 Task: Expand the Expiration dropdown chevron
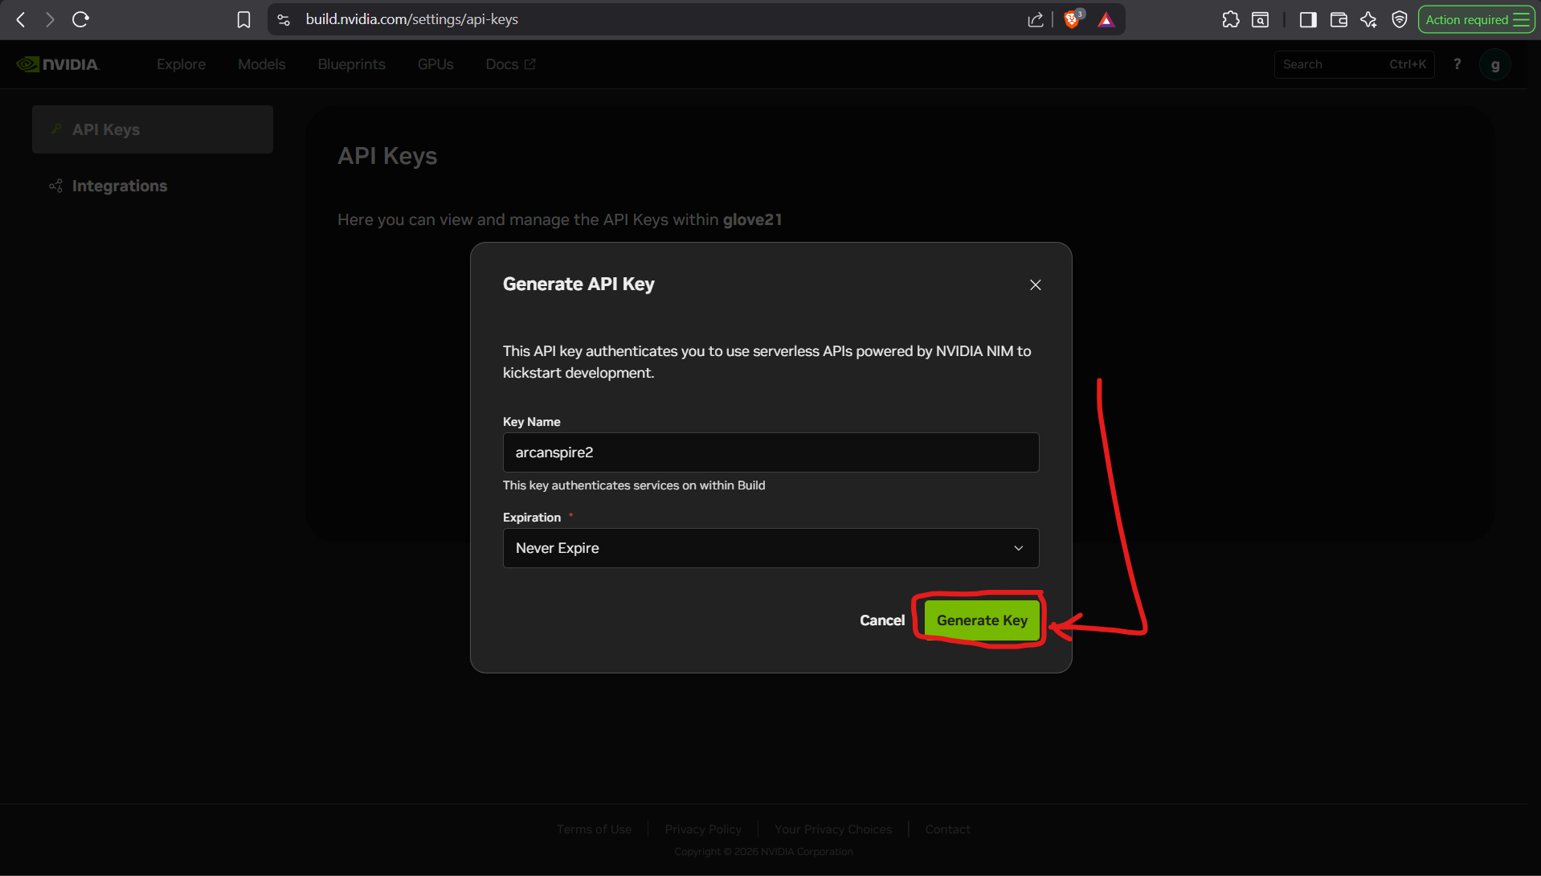point(1019,548)
